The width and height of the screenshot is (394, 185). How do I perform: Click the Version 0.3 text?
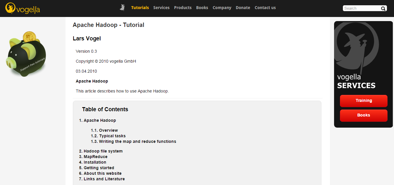click(86, 51)
